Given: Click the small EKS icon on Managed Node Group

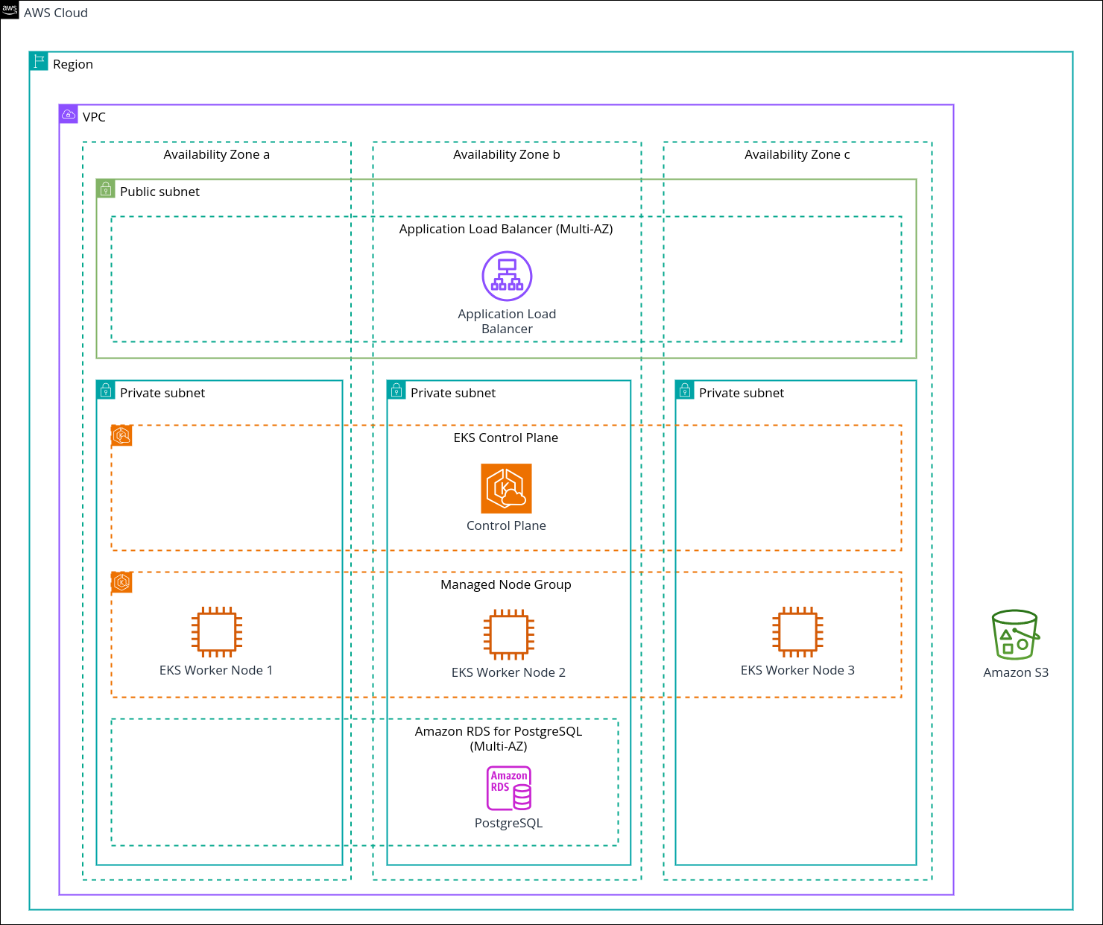Looking at the screenshot, I should coord(121,582).
